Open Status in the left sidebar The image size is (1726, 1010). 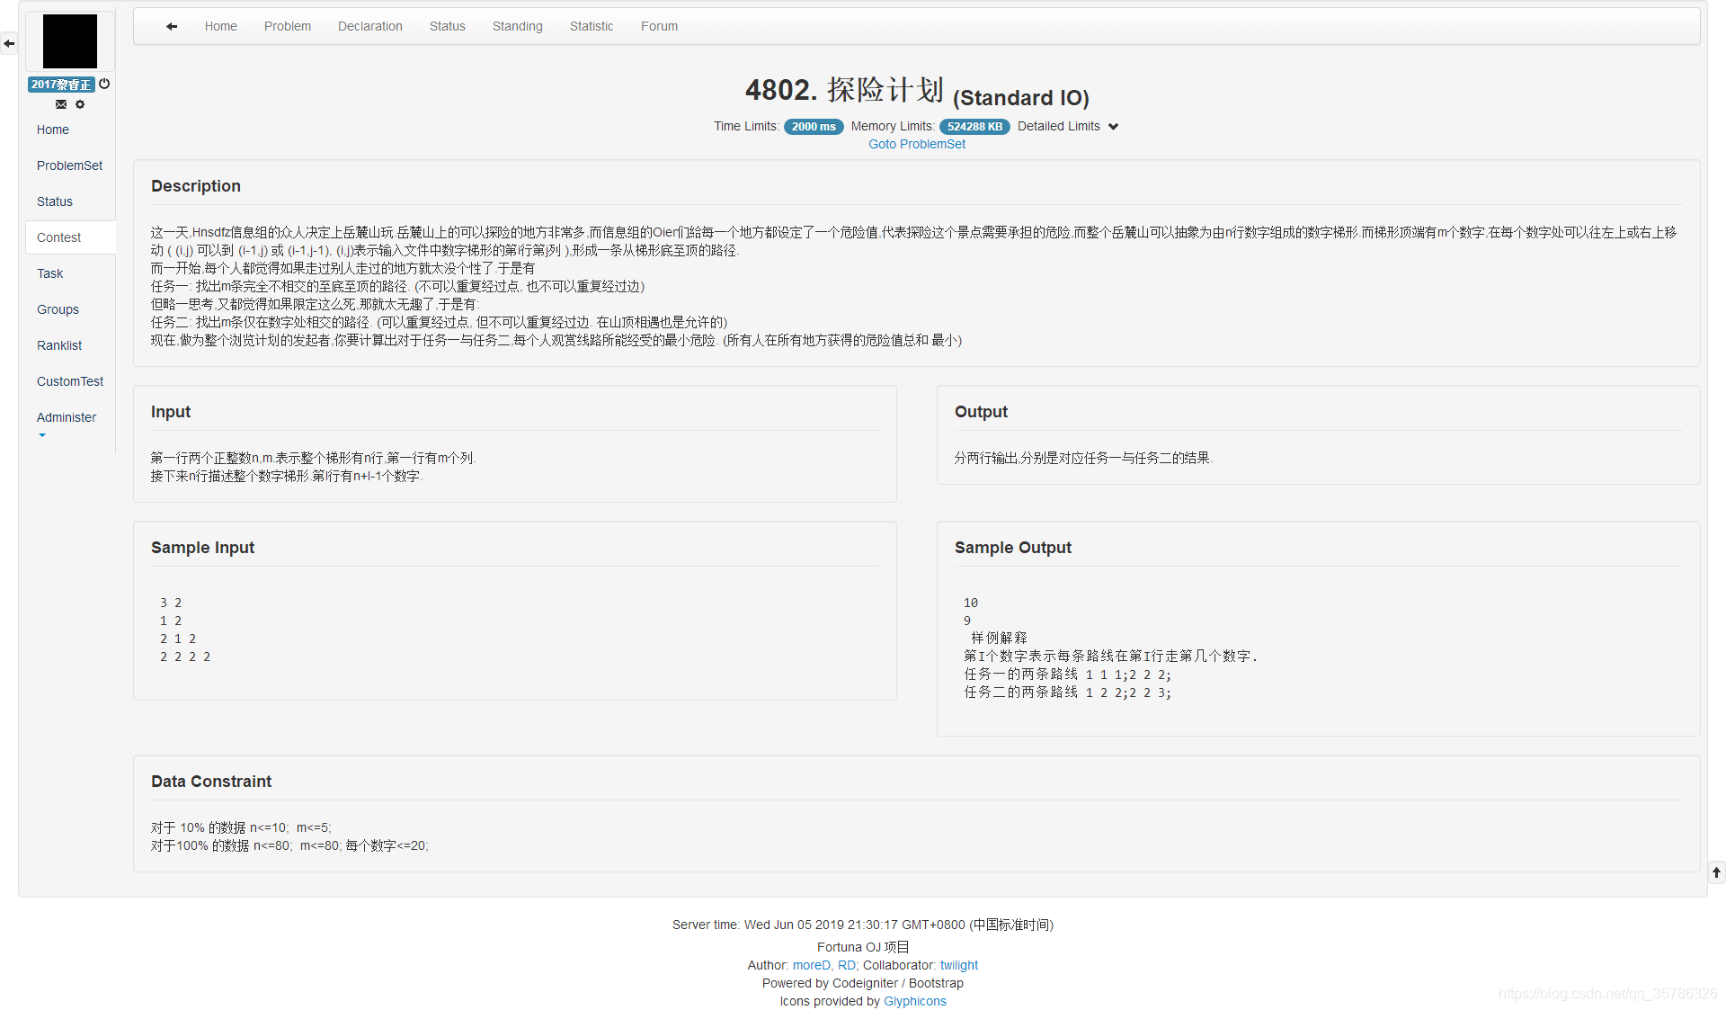(x=55, y=201)
